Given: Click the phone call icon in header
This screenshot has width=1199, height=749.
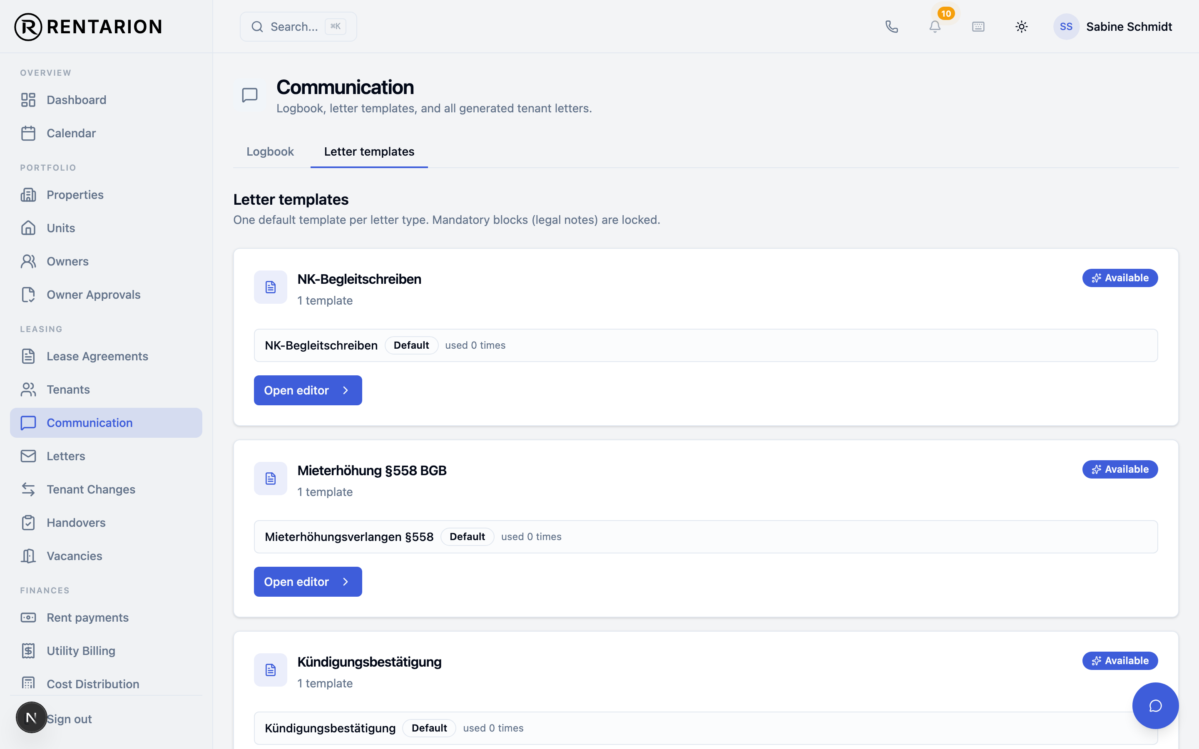Looking at the screenshot, I should pyautogui.click(x=891, y=27).
